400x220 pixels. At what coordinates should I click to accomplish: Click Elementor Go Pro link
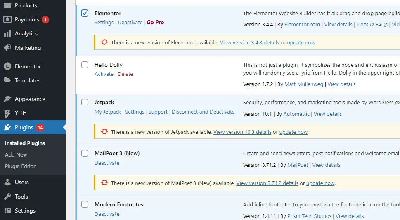155,22
